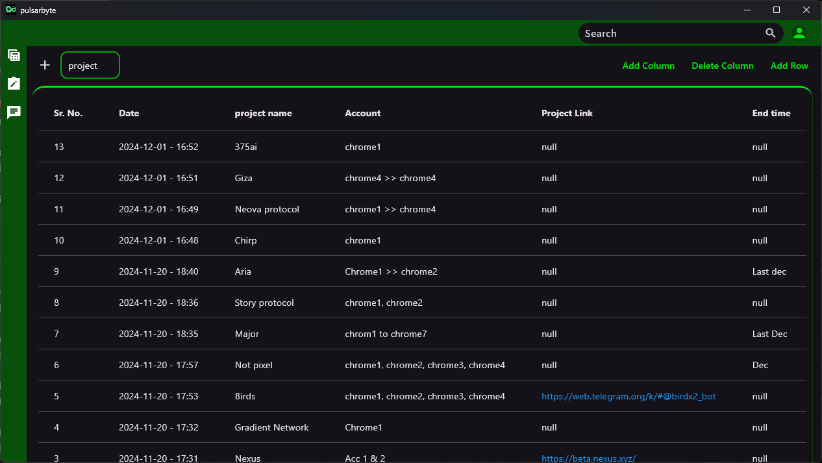Open the user profile avatar icon

799,33
